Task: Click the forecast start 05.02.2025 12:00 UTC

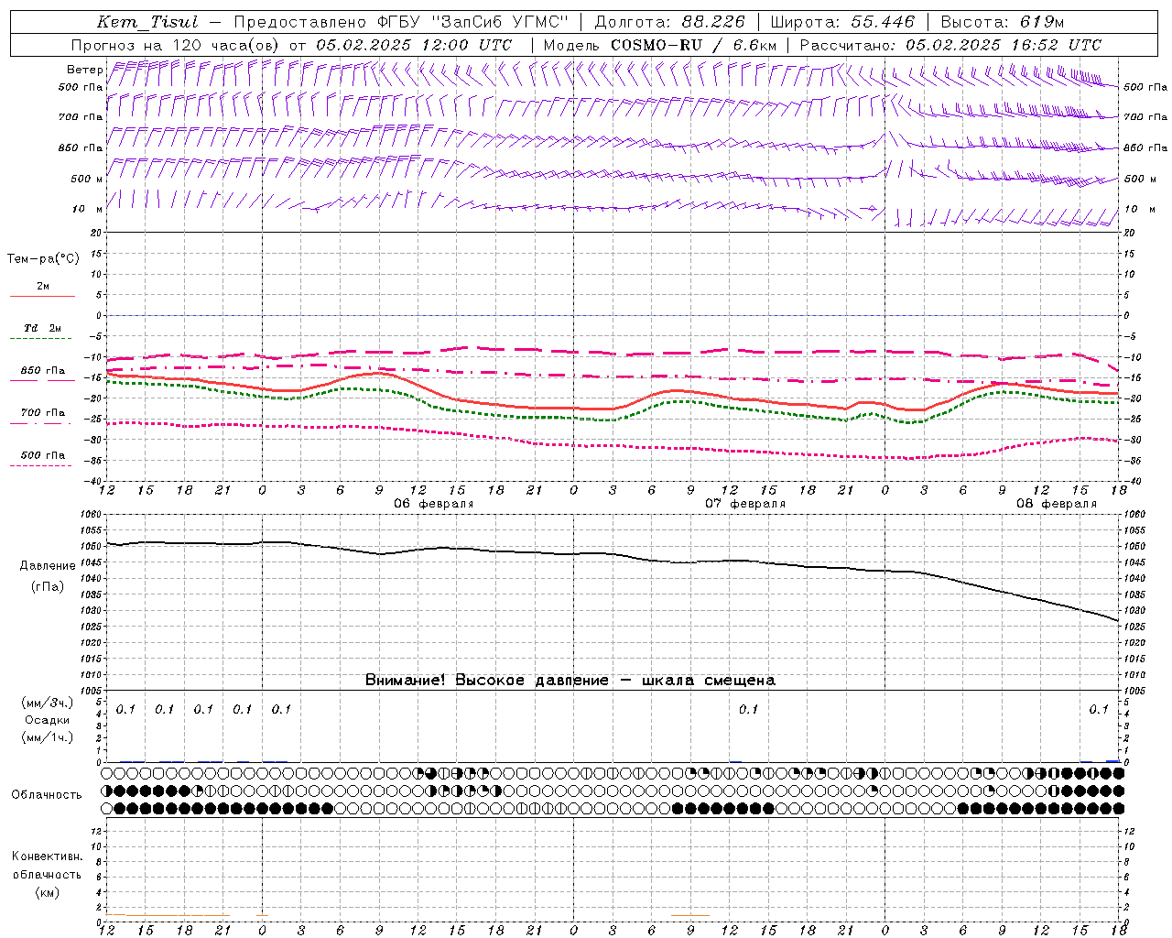Action: point(414,45)
